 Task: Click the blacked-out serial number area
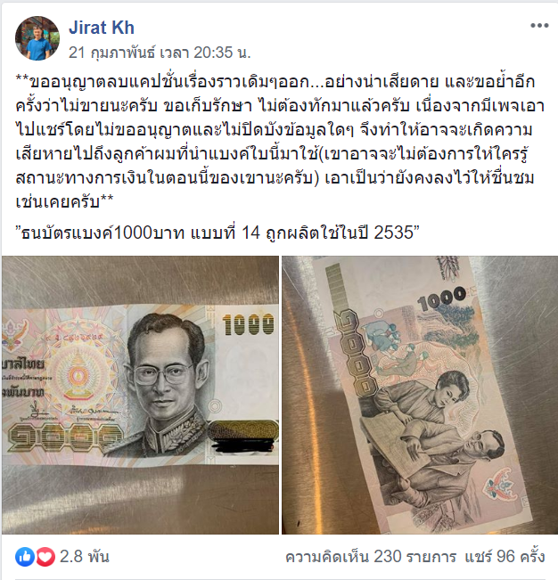(x=243, y=445)
